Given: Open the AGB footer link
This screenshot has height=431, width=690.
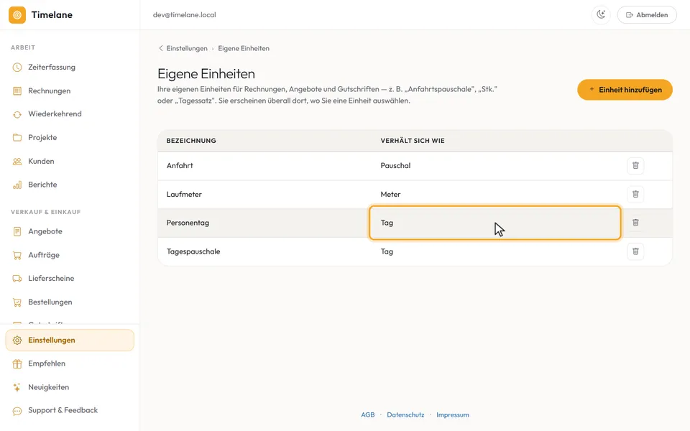Looking at the screenshot, I should [368, 414].
